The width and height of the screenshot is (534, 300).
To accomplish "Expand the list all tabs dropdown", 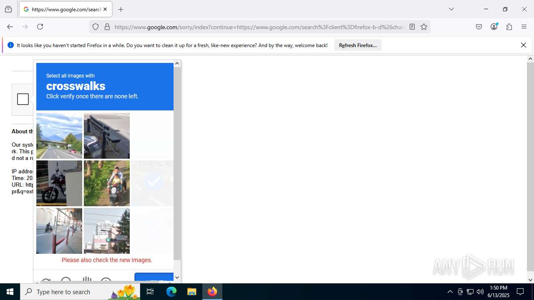I will point(451,9).
